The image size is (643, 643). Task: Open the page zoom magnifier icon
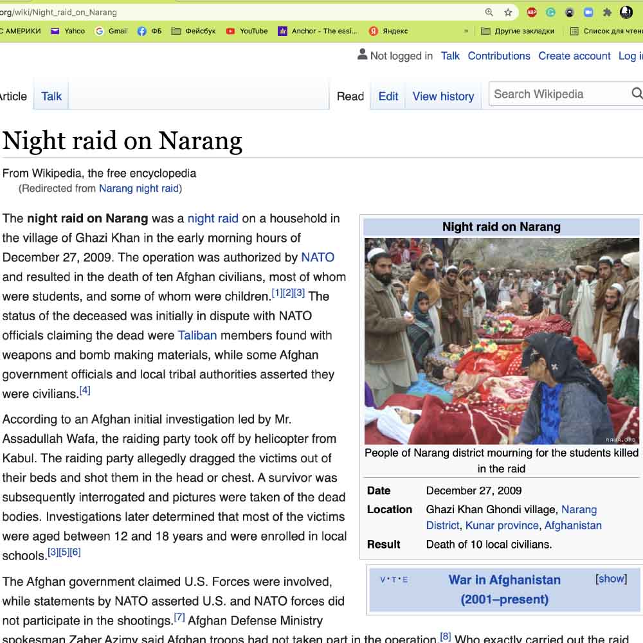click(x=489, y=12)
